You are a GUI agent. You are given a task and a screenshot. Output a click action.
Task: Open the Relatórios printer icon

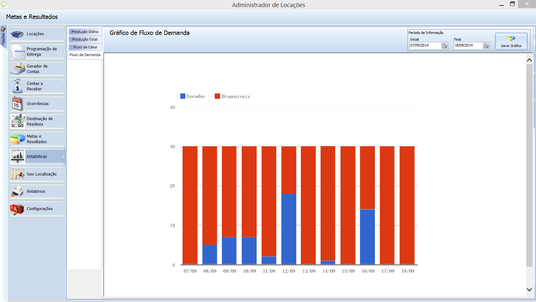(x=17, y=191)
